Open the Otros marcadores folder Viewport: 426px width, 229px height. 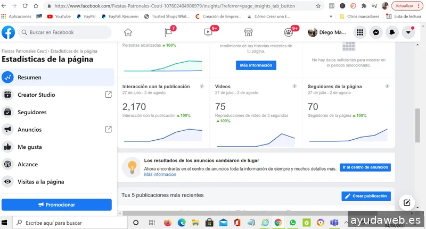359,16
